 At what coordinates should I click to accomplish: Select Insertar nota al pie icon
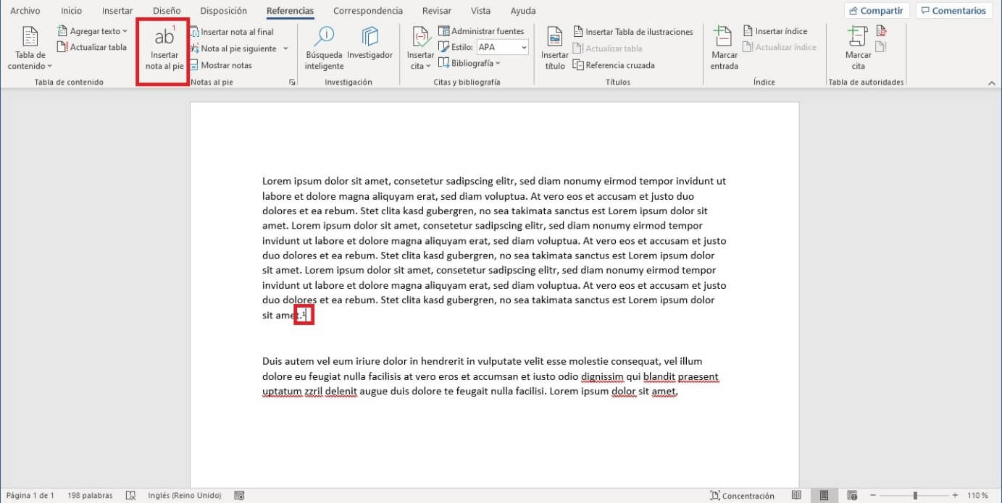pos(162,47)
